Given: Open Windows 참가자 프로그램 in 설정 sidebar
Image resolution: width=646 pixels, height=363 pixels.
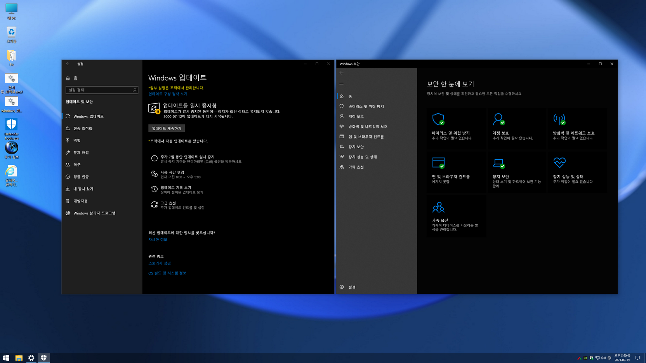Looking at the screenshot, I should (x=102, y=213).
